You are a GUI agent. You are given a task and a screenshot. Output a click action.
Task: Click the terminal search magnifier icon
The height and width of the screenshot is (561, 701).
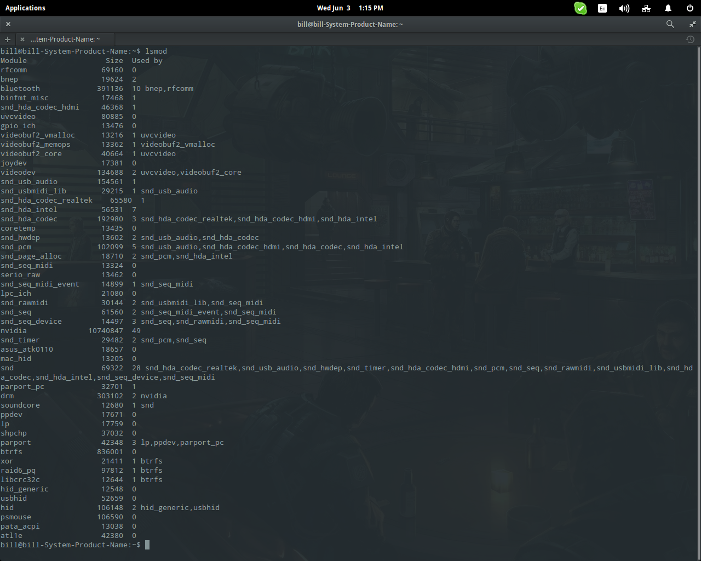670,24
